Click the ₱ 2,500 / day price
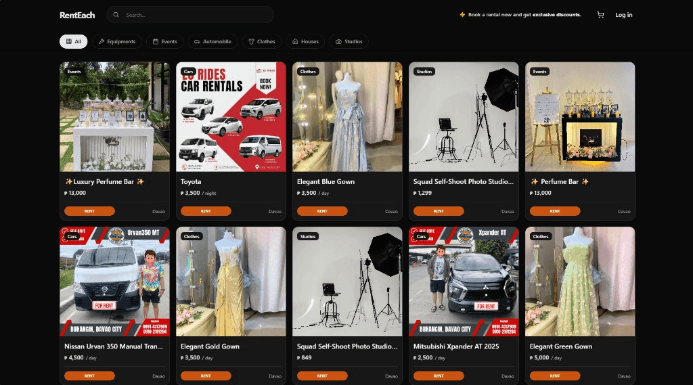This screenshot has height=385, width=693. click(429, 357)
